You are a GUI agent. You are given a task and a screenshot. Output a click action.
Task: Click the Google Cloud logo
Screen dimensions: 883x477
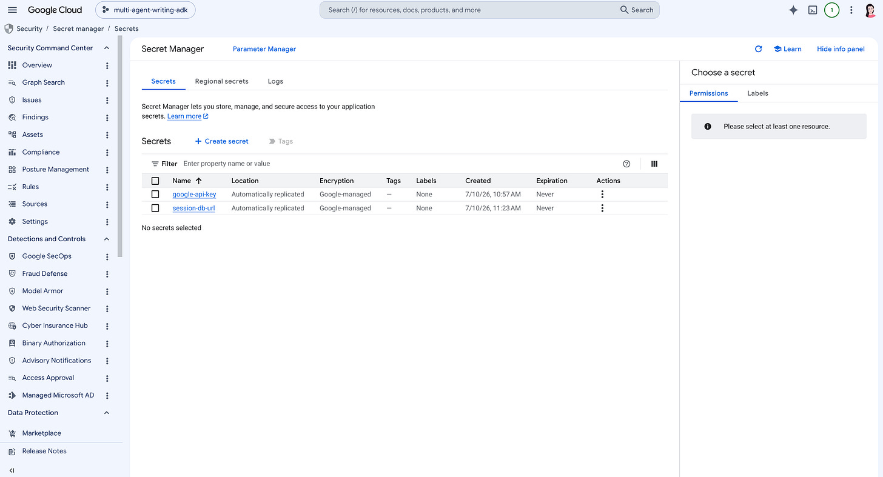(x=55, y=10)
